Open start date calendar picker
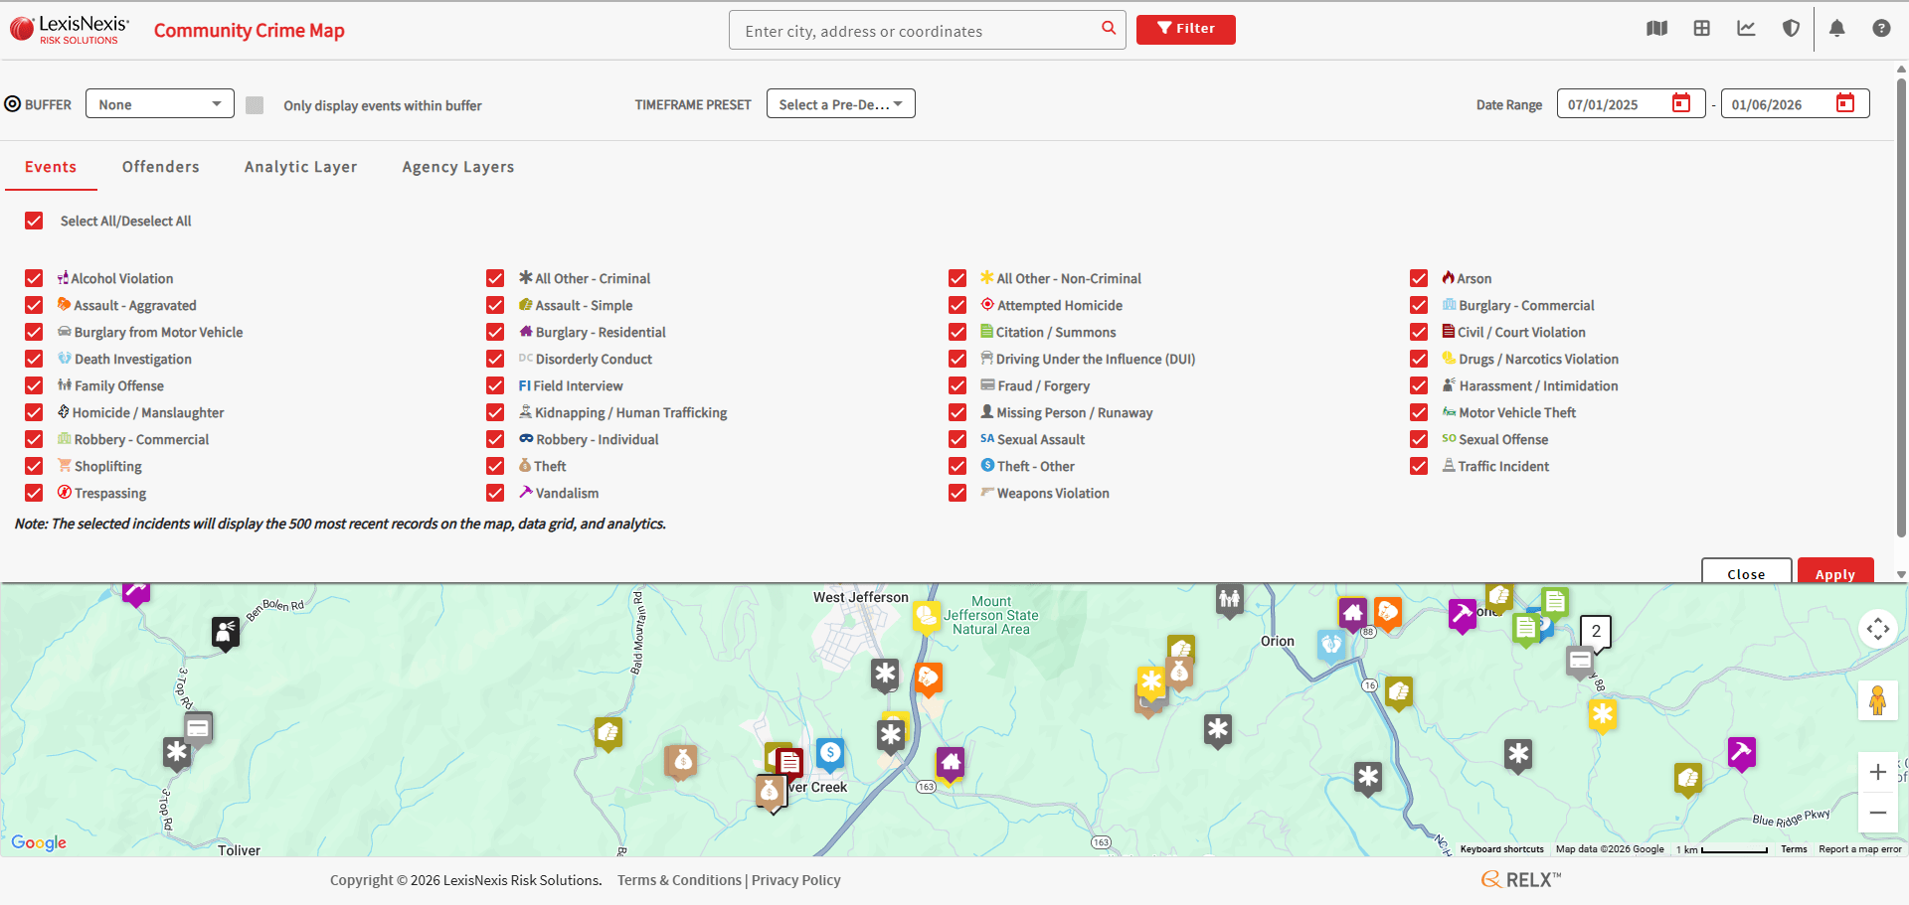Screen dimensions: 1909x905 pos(1681,103)
